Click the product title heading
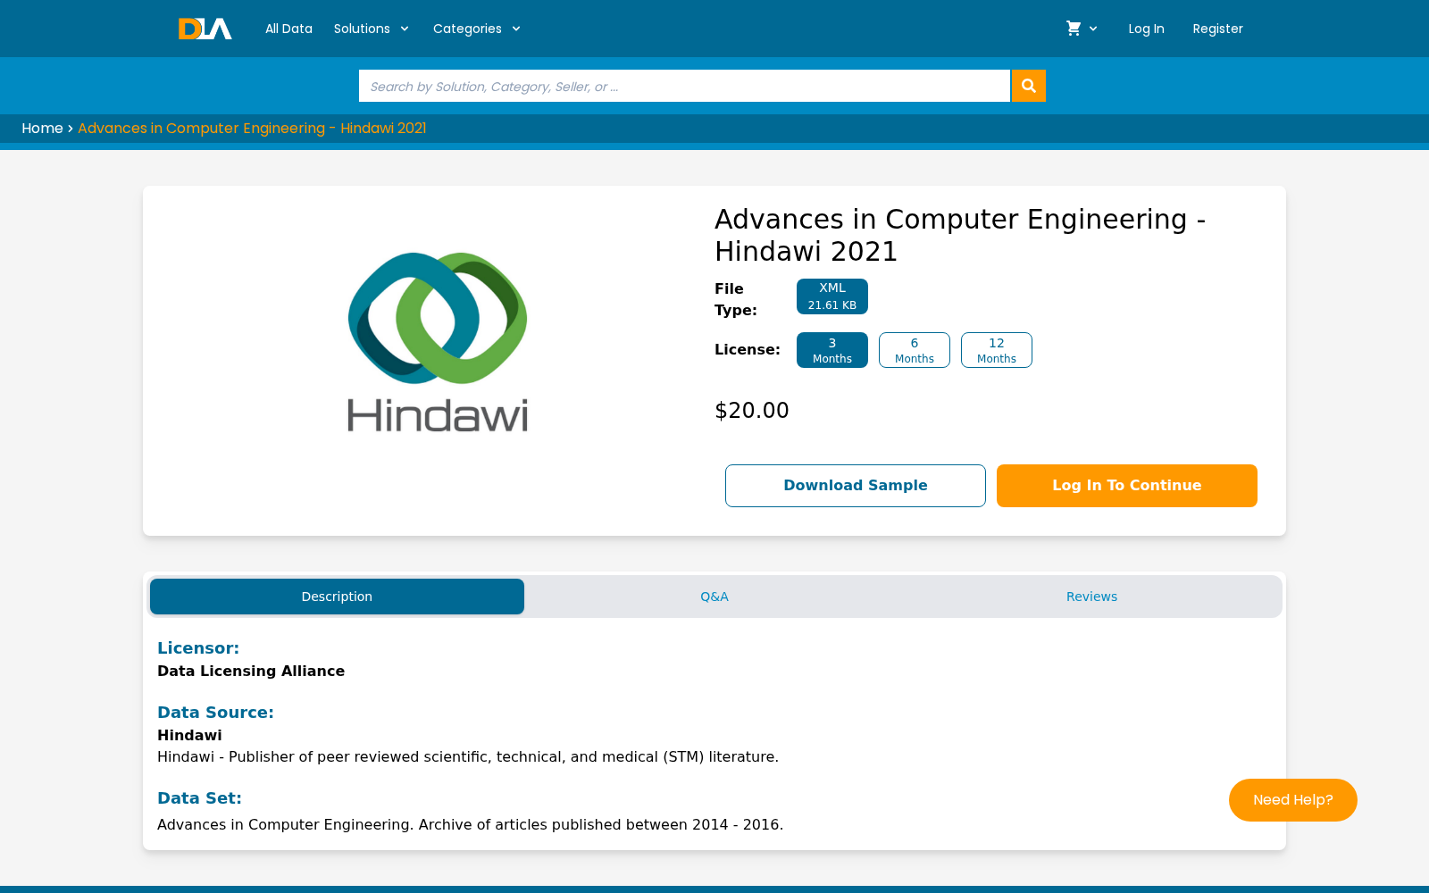Screen dimensions: 1429x893 [960, 236]
